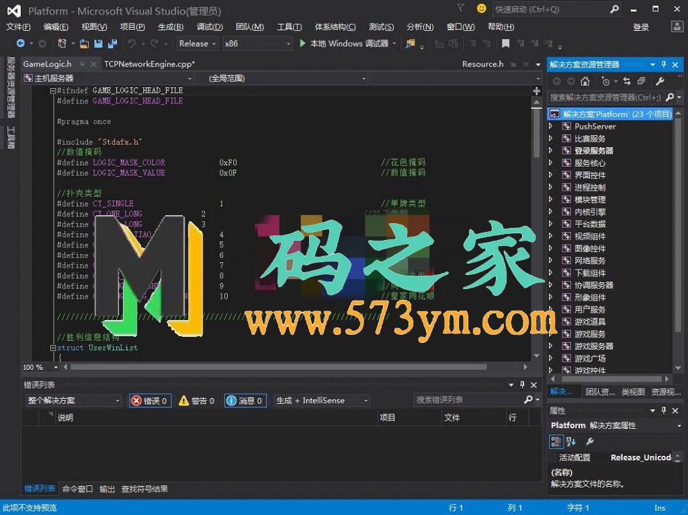The height and width of the screenshot is (515, 688).
Task: Switch to the Resource.h tab
Action: (482, 64)
